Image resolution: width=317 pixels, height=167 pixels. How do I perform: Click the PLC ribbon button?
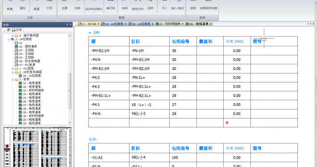click(x=164, y=8)
